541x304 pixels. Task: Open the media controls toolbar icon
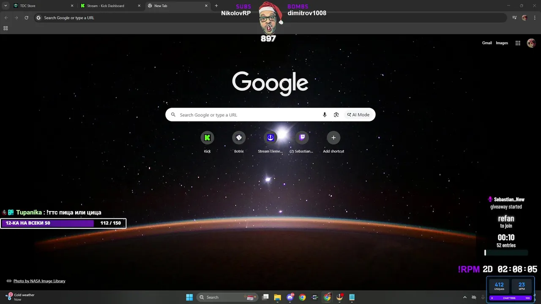pos(514,18)
